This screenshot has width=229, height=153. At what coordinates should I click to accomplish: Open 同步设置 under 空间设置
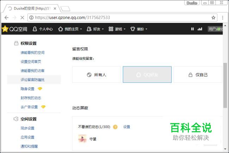(x=27, y=128)
